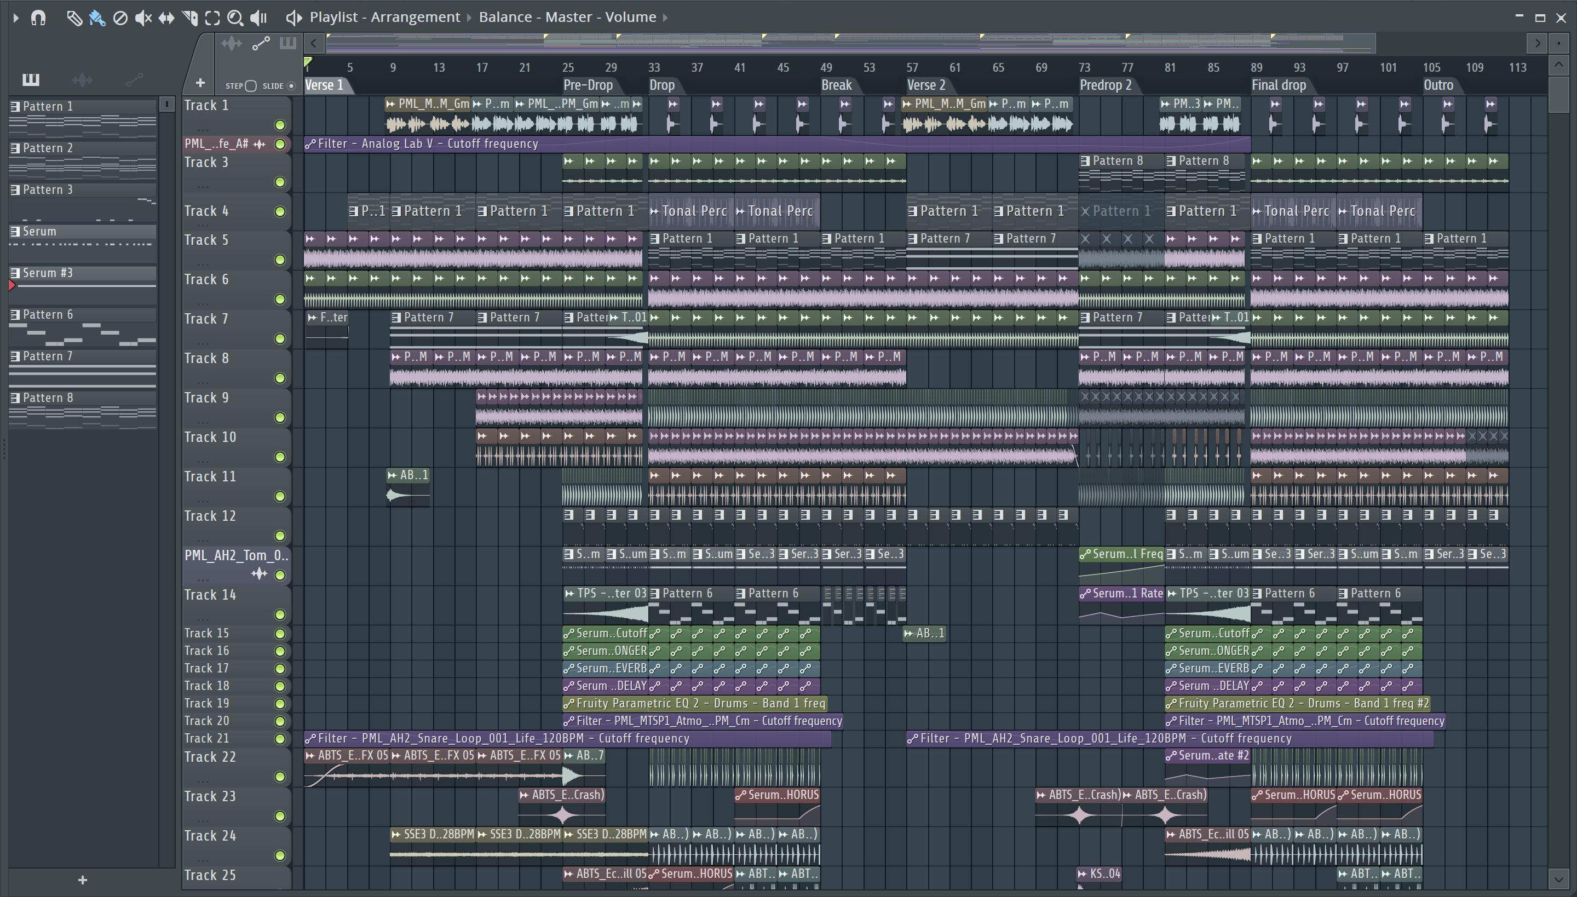The image size is (1577, 897).
Task: Select the Paint brush tool
Action: coord(97,18)
